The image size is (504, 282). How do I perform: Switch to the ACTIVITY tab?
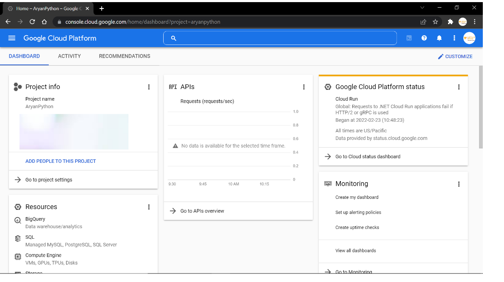(69, 56)
